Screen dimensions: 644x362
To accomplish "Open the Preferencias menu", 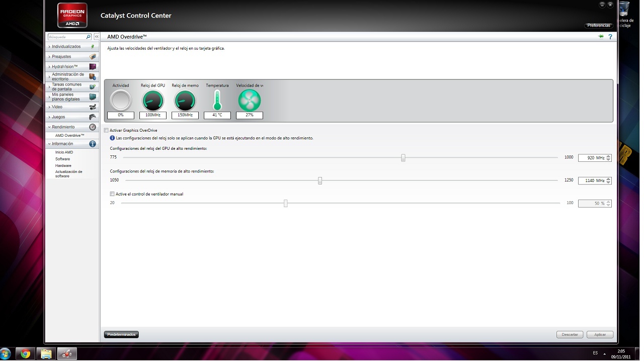I will [599, 25].
